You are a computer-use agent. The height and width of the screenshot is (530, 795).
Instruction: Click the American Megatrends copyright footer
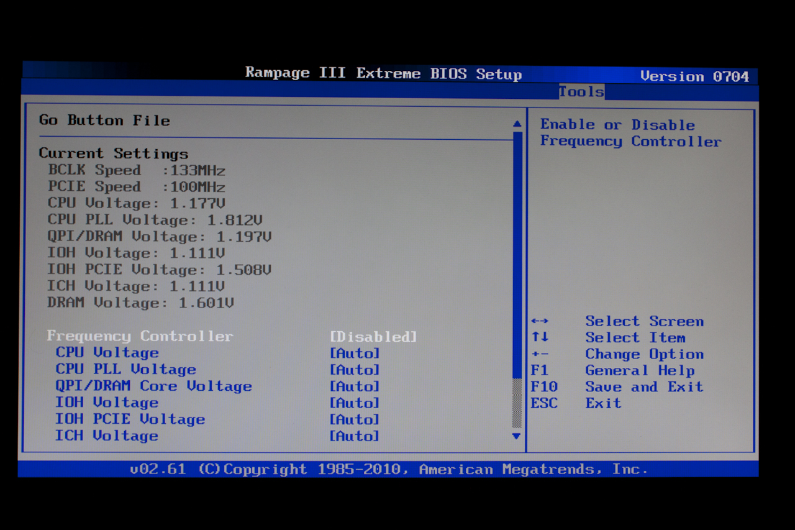tap(389, 469)
